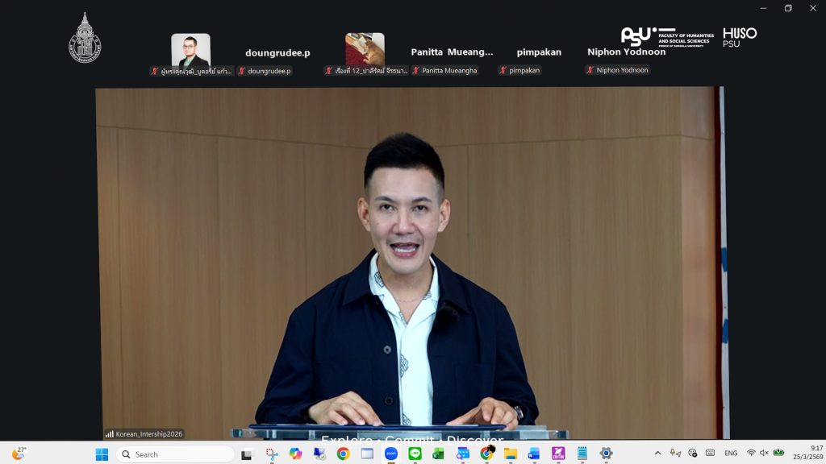Open the Zoom app in the taskbar

pos(391,454)
